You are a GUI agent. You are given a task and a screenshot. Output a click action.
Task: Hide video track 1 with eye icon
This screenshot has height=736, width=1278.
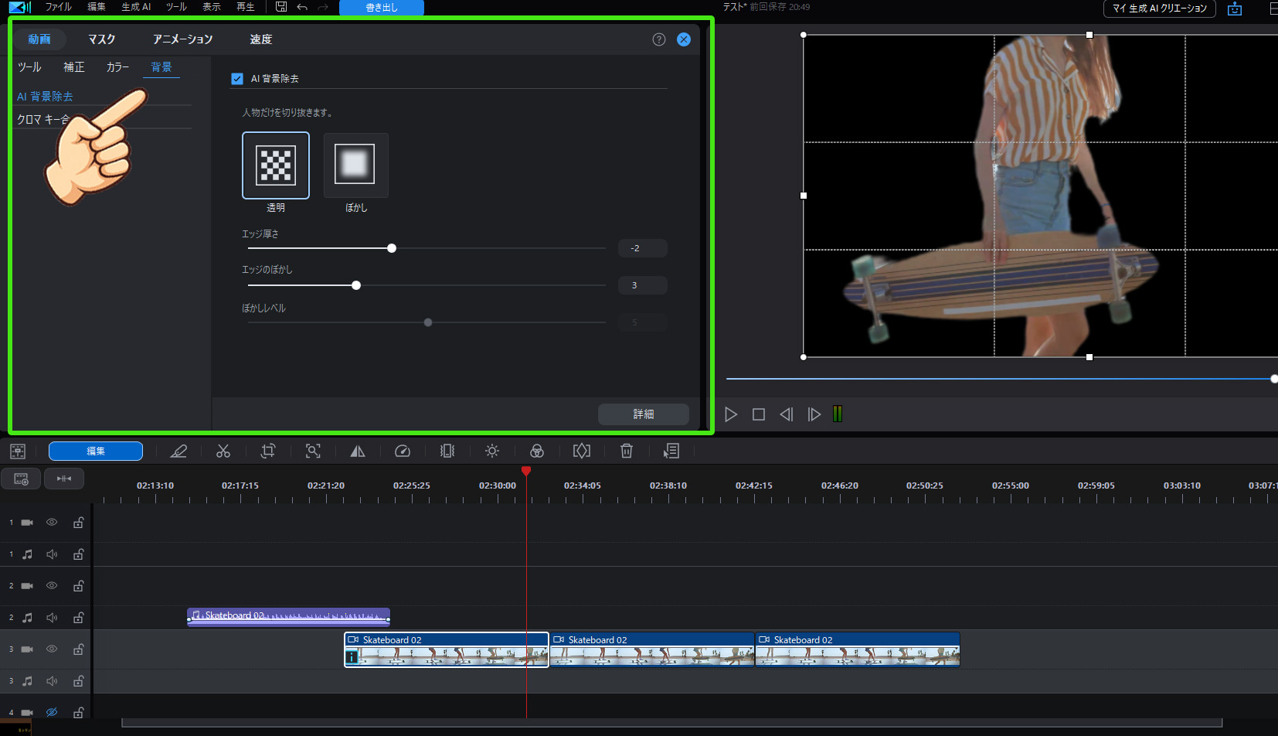(x=52, y=523)
